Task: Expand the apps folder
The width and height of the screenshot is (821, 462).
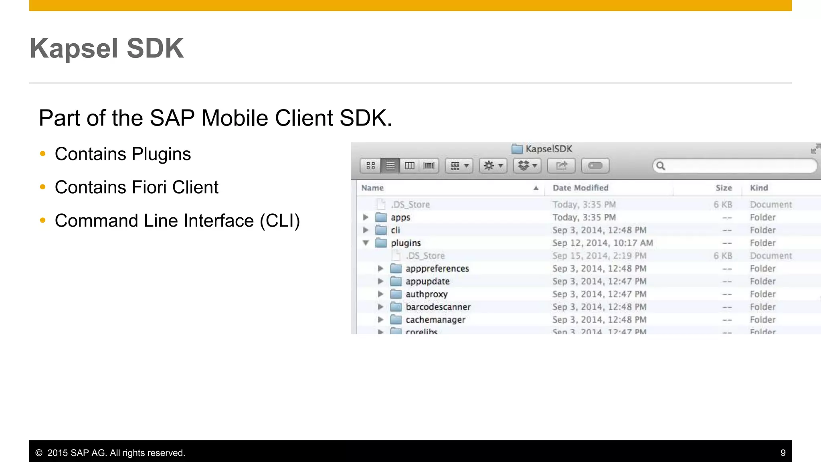Action: click(x=366, y=217)
